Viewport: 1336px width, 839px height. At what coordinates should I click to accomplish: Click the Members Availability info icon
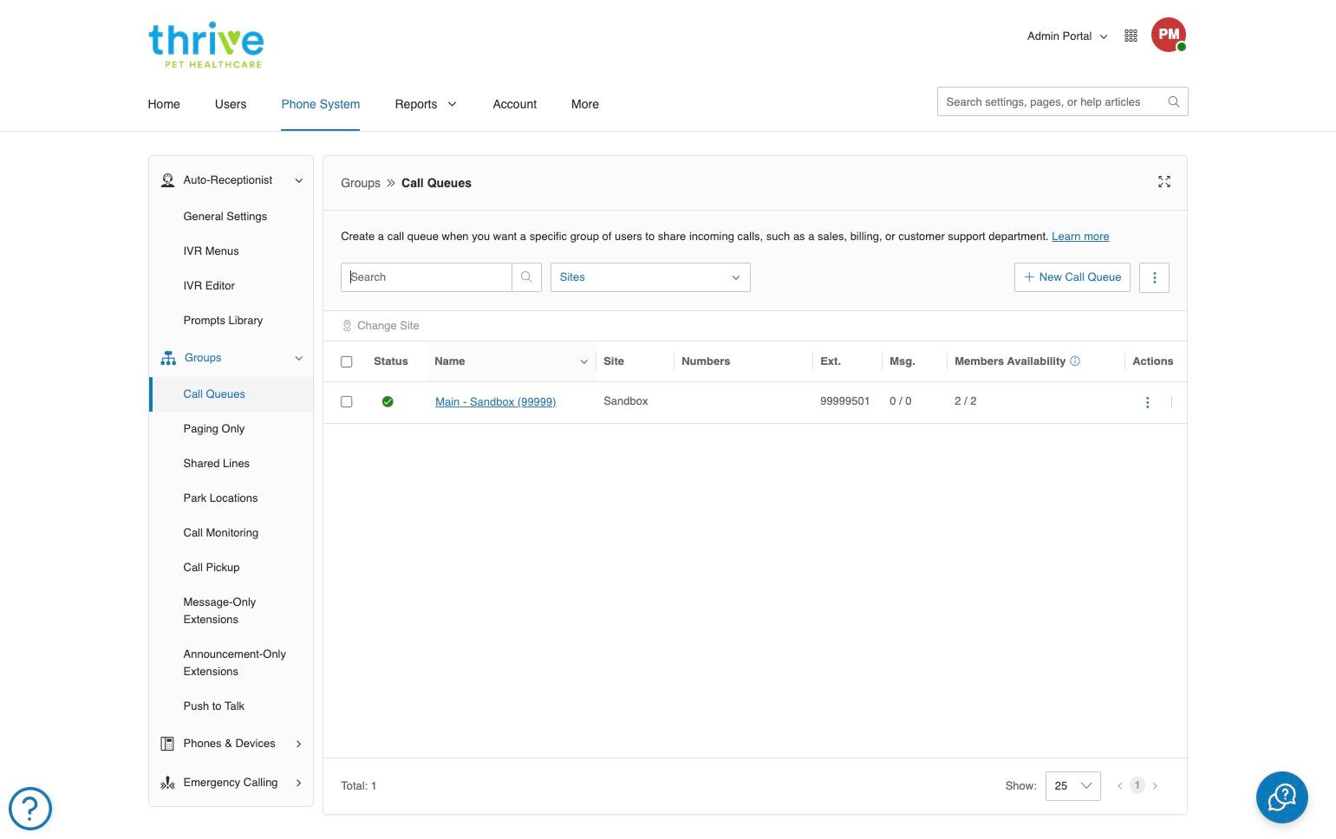click(1075, 361)
